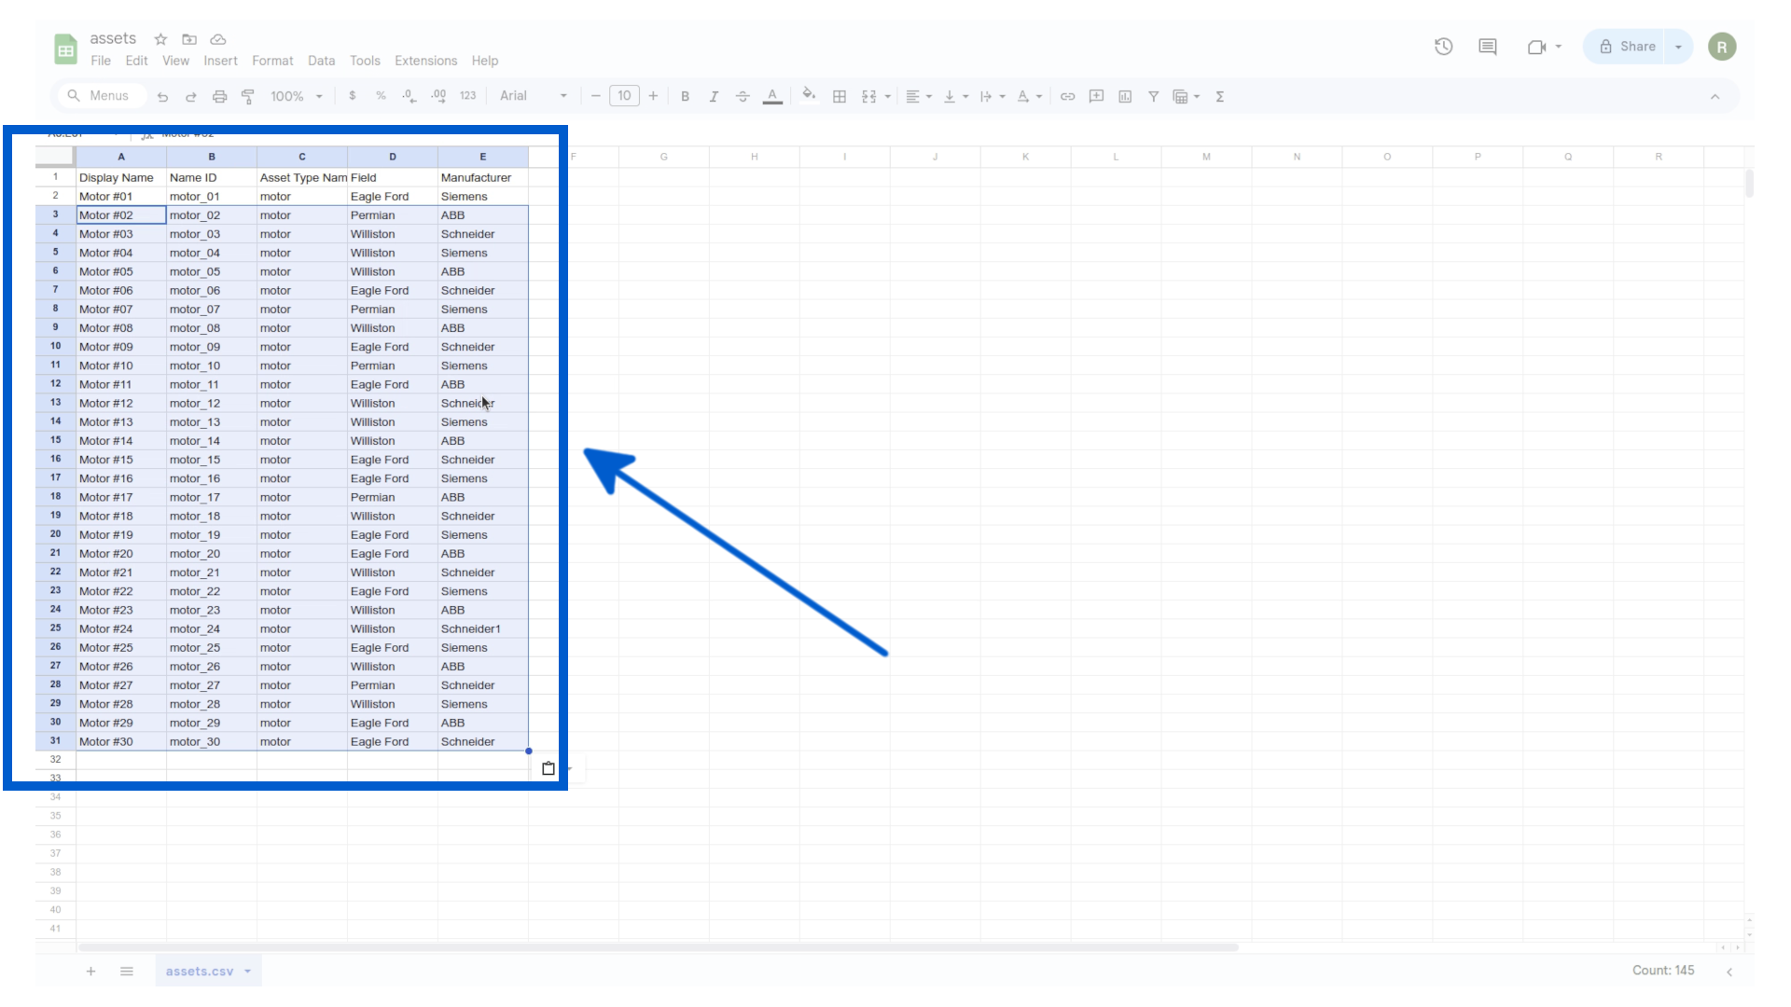Open the text color picker
This screenshot has height=1007, width=1791.
[x=772, y=96]
